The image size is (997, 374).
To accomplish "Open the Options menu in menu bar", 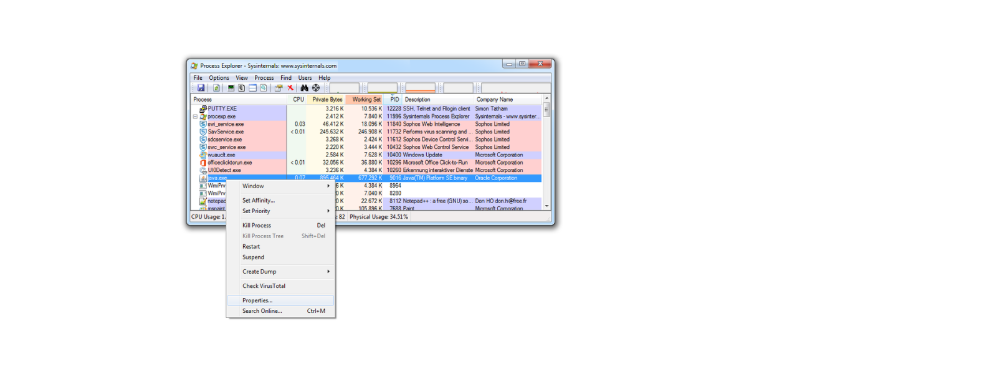I will click(x=219, y=78).
